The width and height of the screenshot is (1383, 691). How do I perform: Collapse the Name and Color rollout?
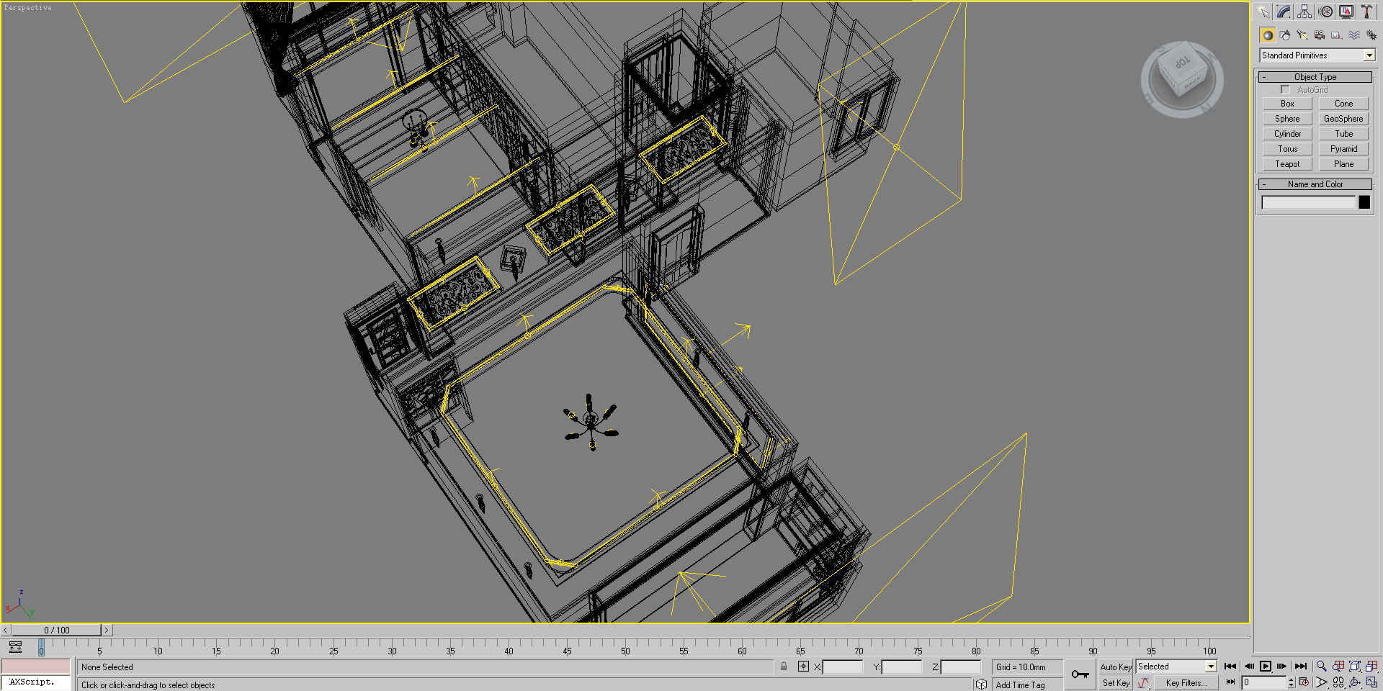click(x=1315, y=184)
